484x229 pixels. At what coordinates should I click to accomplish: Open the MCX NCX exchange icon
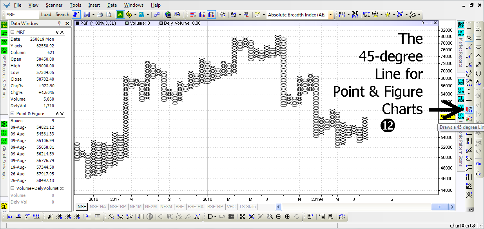(x=4, y=124)
